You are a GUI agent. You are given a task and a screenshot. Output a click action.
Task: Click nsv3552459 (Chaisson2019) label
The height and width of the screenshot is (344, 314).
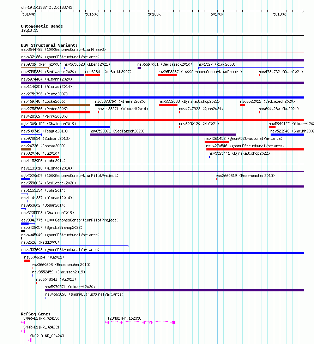[59, 272]
